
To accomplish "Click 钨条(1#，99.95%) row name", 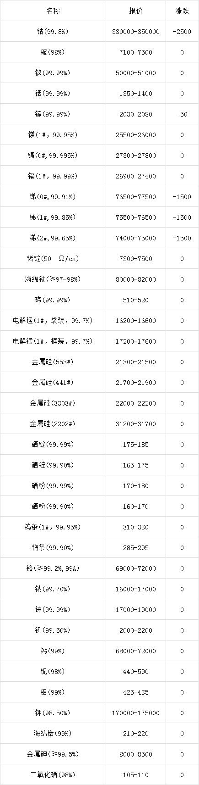I will coord(53,527).
